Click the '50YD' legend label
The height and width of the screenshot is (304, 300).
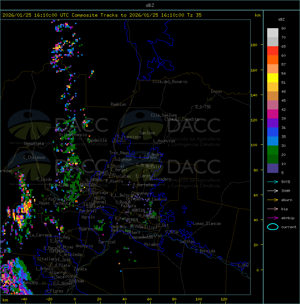(x=286, y=182)
